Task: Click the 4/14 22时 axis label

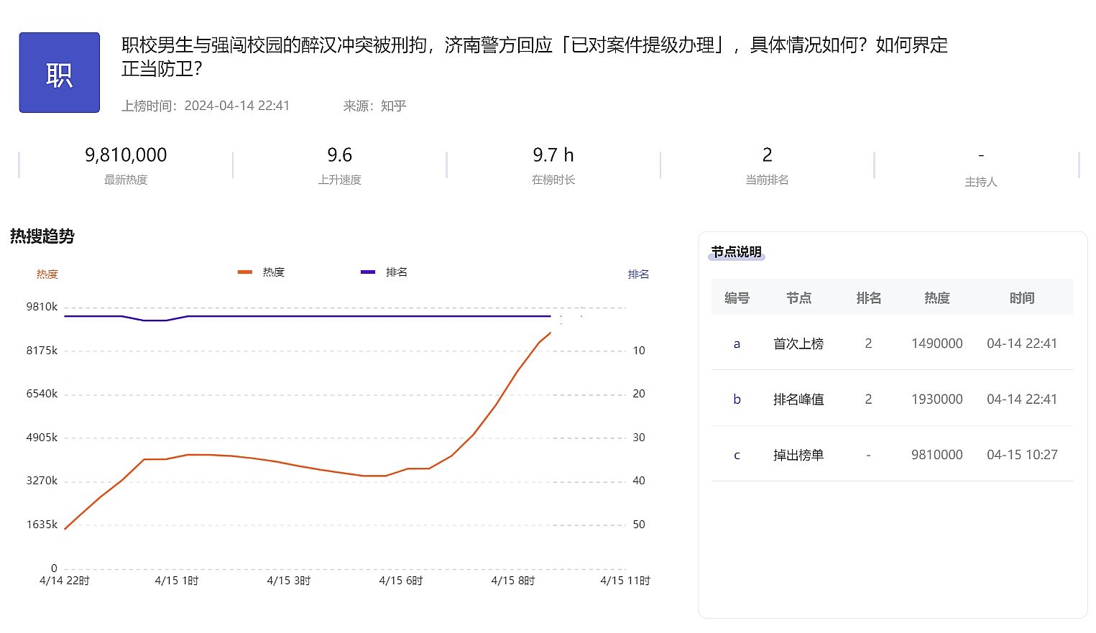Action: pos(65,581)
